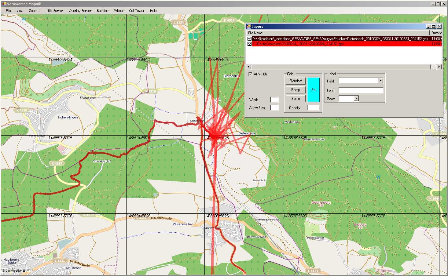
Task: Minimize the Layers window
Action: [428, 27]
